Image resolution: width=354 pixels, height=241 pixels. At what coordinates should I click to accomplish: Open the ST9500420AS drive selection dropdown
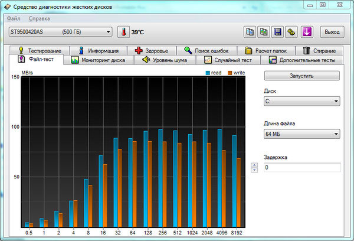60,32
